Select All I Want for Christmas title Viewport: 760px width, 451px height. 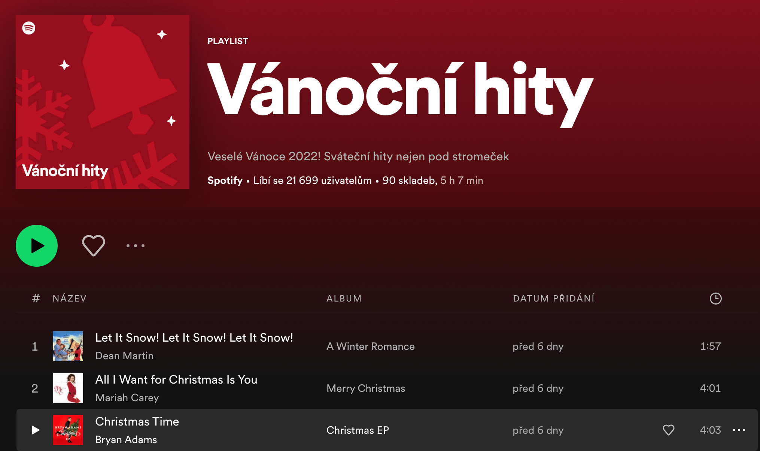pyautogui.click(x=176, y=380)
